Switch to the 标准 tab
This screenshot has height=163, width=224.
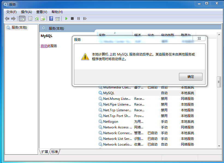coord(54,152)
